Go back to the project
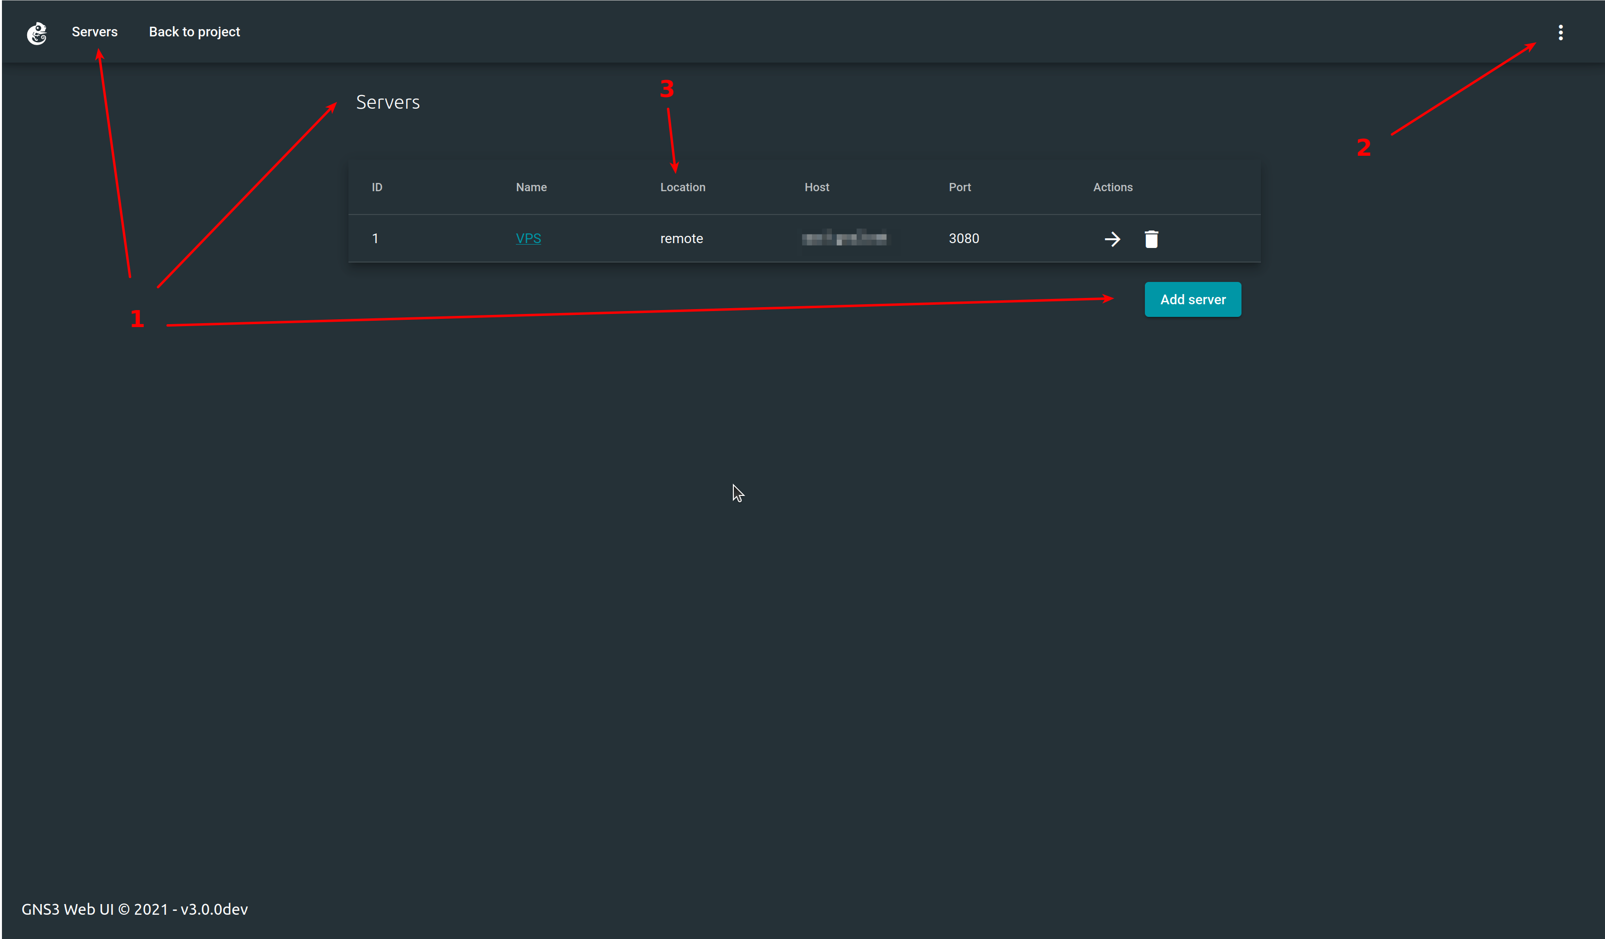Viewport: 1605px width, 939px height. tap(194, 31)
